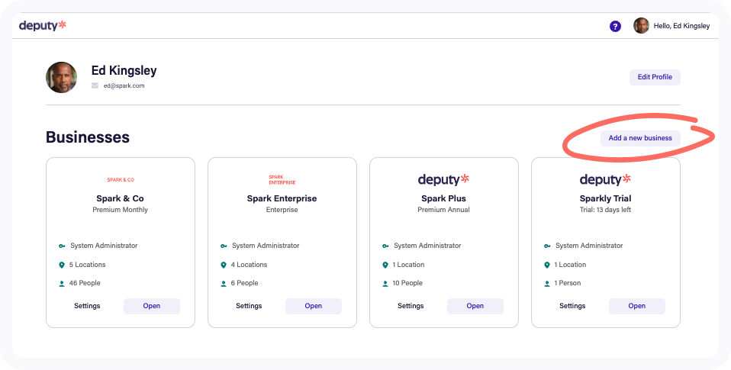Click the person icon beside 1 Person
This screenshot has height=370, width=731.
547,283
